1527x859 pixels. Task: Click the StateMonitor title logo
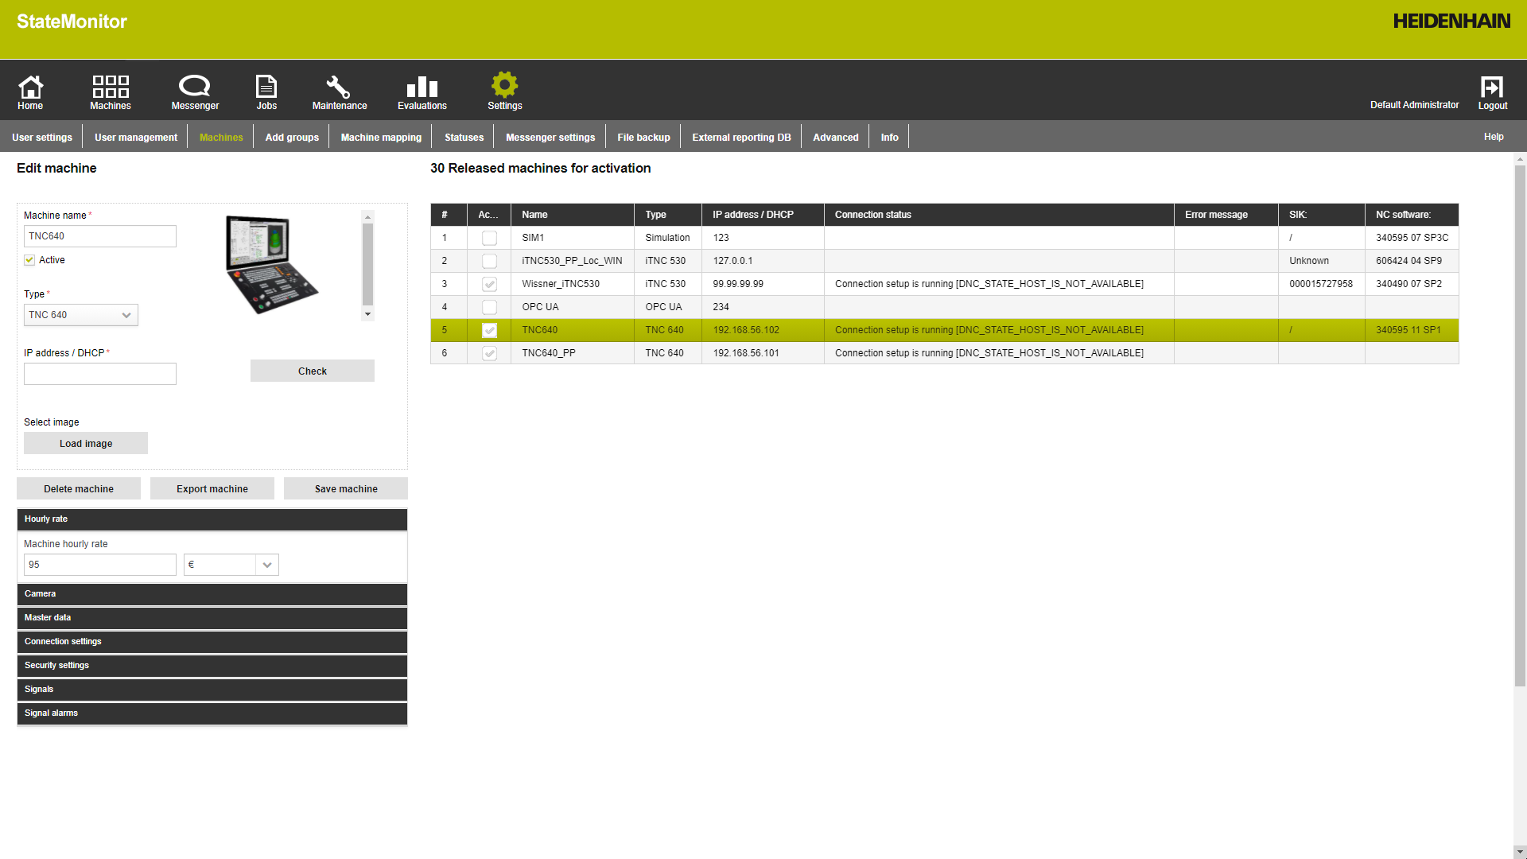[72, 21]
